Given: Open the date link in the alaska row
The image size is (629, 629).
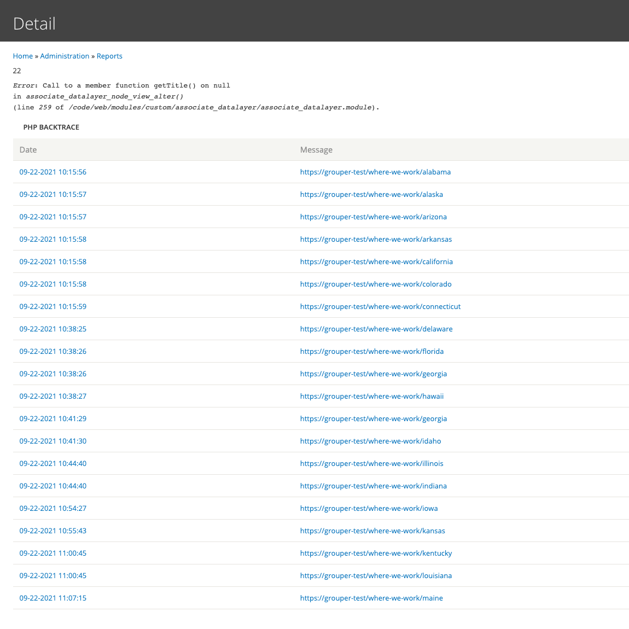Looking at the screenshot, I should click(53, 195).
